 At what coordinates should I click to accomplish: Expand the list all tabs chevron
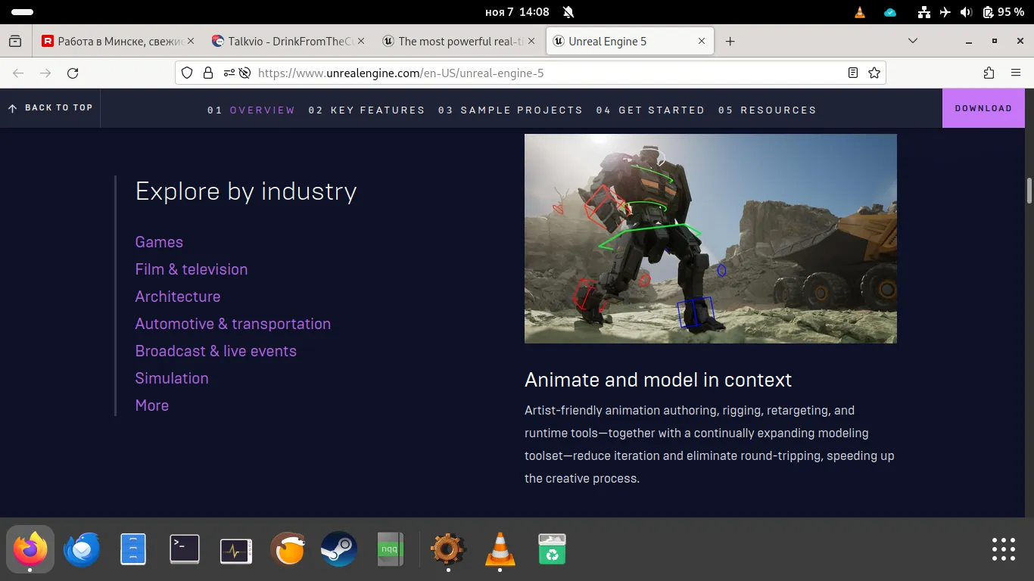(913, 41)
